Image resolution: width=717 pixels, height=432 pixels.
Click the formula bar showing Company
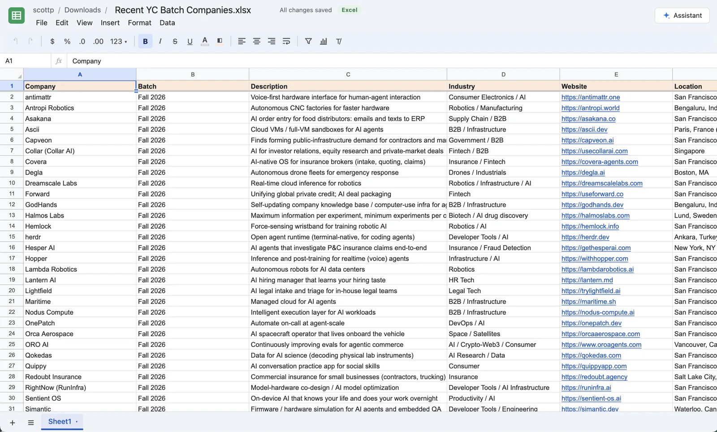click(x=392, y=61)
